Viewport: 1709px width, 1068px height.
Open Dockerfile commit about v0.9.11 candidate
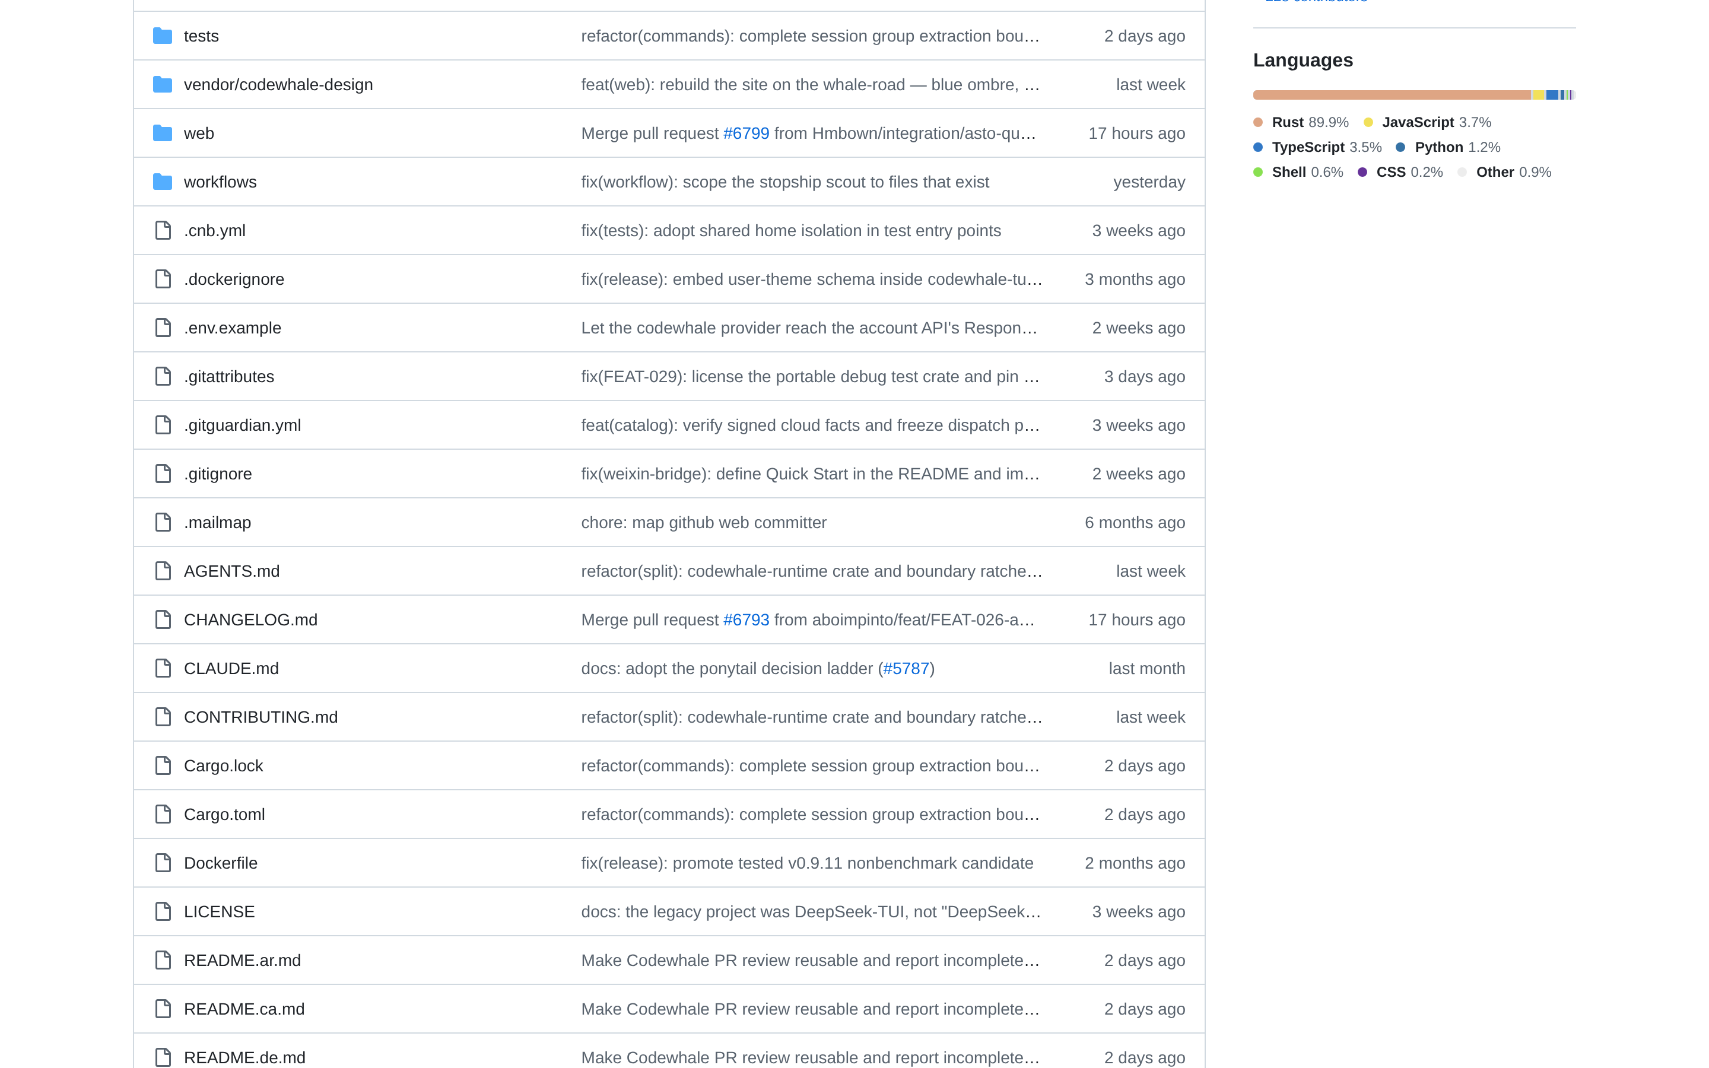click(807, 863)
